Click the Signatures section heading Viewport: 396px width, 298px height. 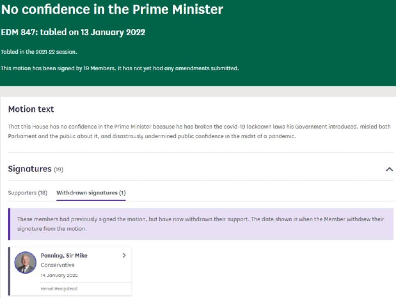[x=30, y=169]
